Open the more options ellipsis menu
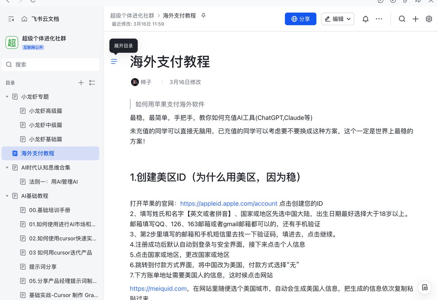Screen dimensions: 438x300 [x=379, y=19]
